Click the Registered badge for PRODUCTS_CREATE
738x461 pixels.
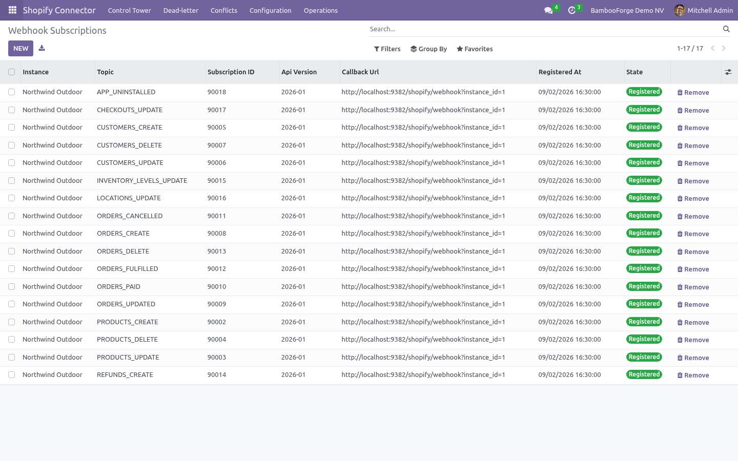(x=644, y=322)
